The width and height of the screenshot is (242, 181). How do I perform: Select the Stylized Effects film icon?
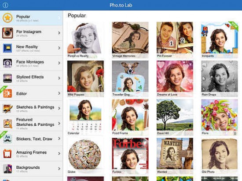[7, 78]
